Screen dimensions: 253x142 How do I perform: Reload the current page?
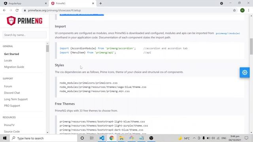17,10
